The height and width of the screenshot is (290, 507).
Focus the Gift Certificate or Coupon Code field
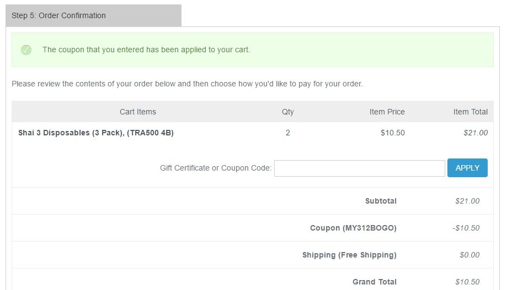pos(359,168)
